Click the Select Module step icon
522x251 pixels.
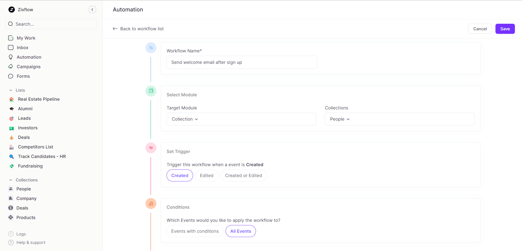(x=151, y=91)
